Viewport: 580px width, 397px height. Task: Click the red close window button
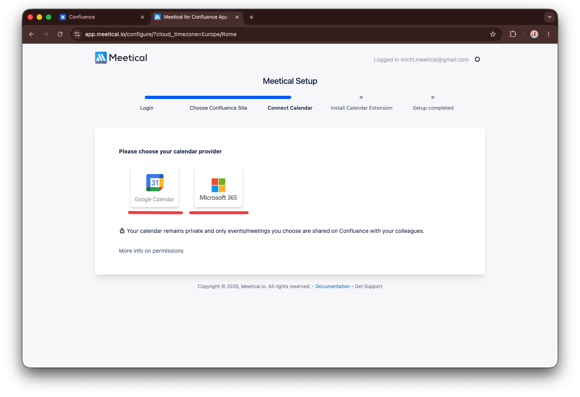[x=30, y=17]
